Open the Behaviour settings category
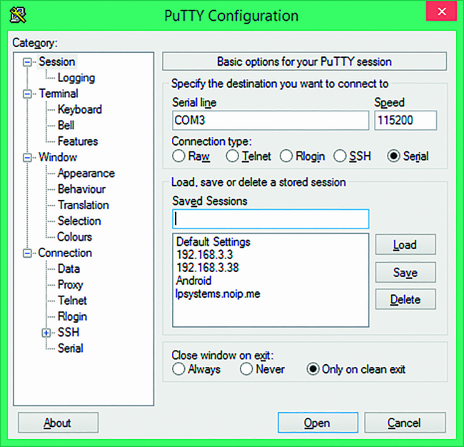 [81, 189]
